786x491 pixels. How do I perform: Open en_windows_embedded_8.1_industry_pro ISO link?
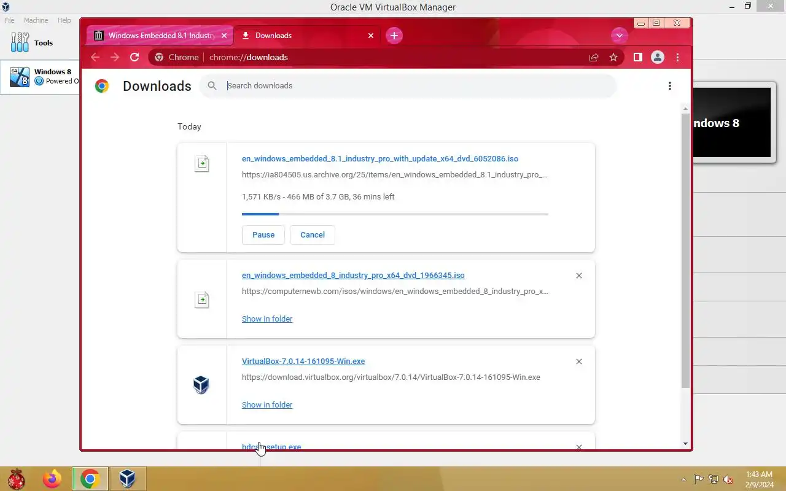[380, 158]
